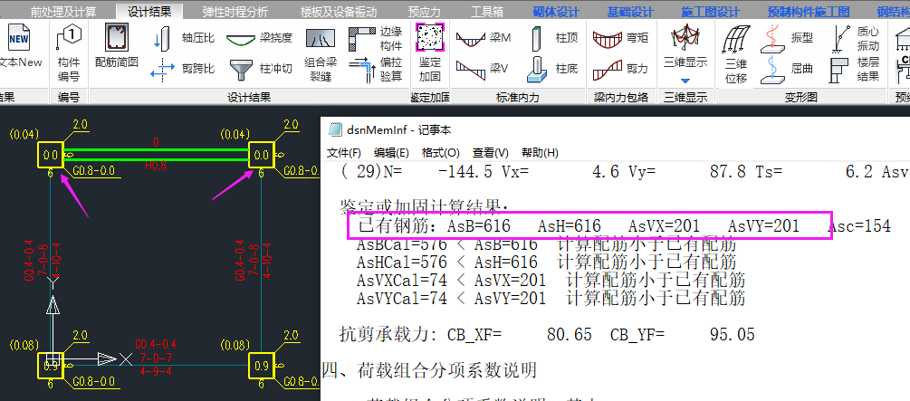Click the (29)N= -144.5 force line
910x401 pixels.
click(624, 172)
